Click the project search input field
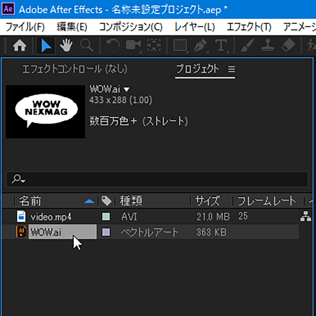This screenshot has width=316, height=316. (157, 179)
